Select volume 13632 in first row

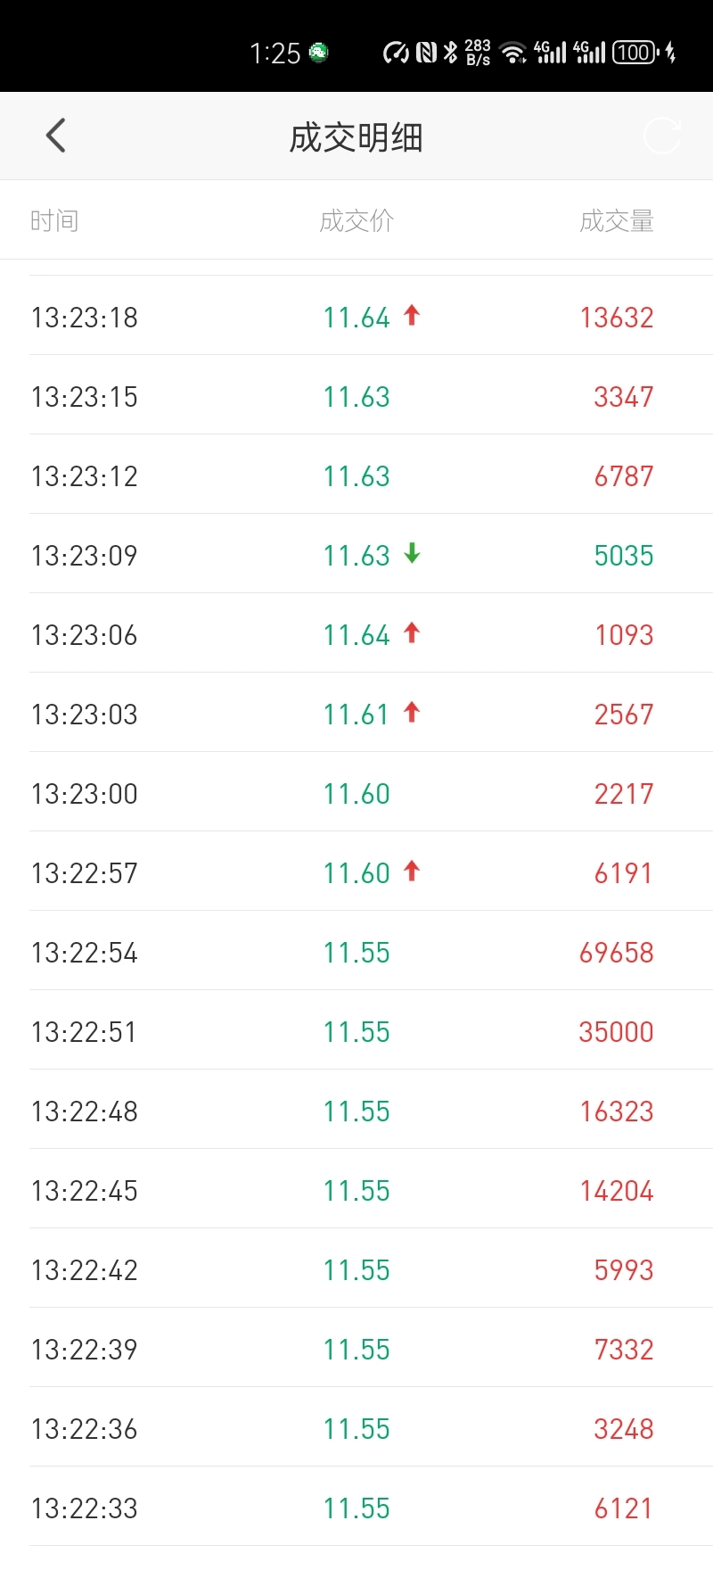tap(617, 318)
